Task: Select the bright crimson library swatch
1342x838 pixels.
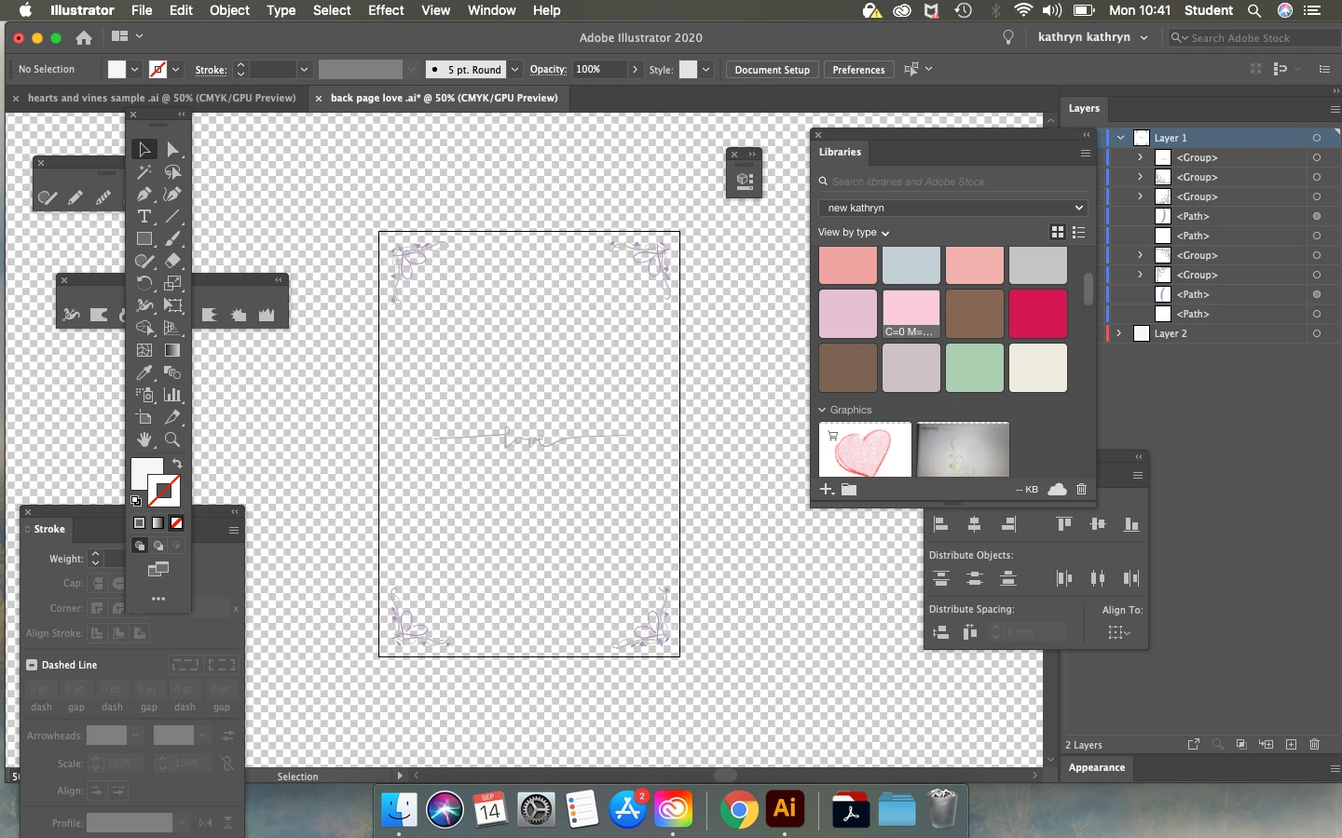Action: 1037,314
